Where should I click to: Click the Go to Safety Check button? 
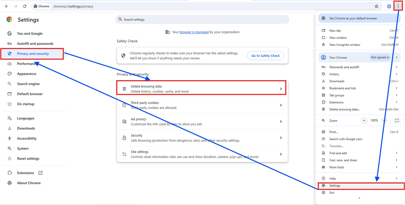coord(266,56)
